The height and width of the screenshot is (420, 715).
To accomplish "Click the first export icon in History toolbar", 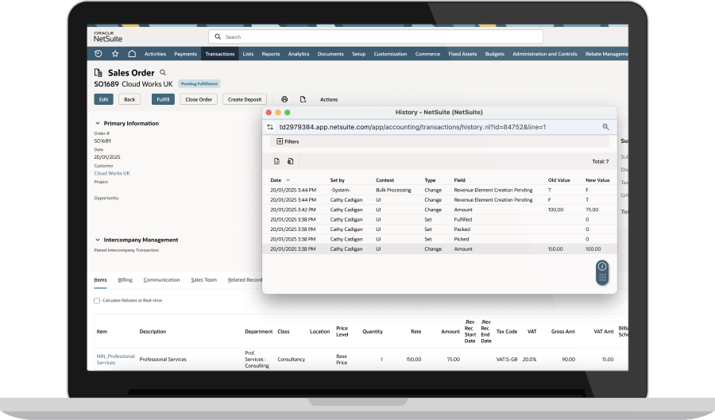I will click(x=276, y=161).
